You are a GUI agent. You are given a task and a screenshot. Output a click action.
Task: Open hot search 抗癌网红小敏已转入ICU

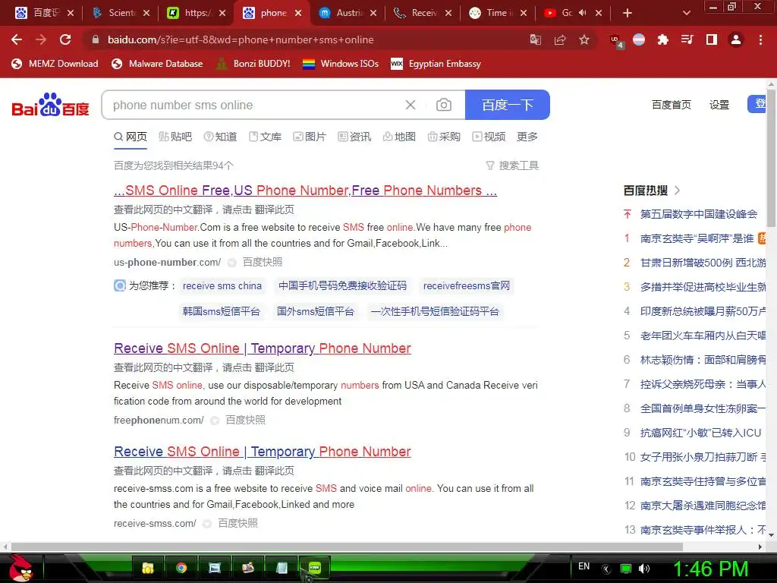tap(700, 432)
